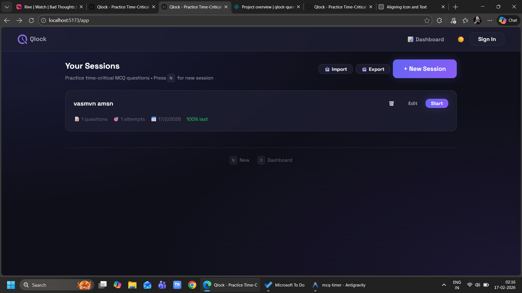Screen dimensions: 522x293
Task: Close the Rive Bad Thoughts tab
Action: tap(81, 7)
